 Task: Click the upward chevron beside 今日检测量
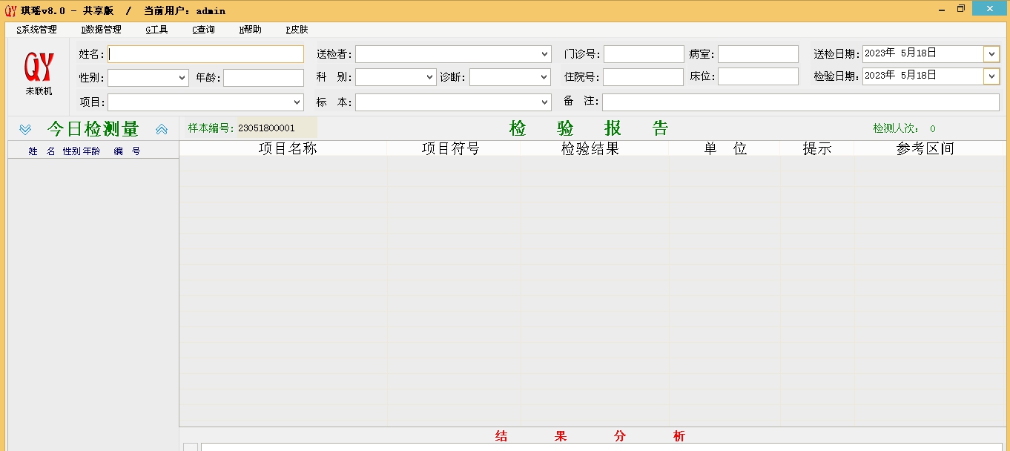pos(162,128)
